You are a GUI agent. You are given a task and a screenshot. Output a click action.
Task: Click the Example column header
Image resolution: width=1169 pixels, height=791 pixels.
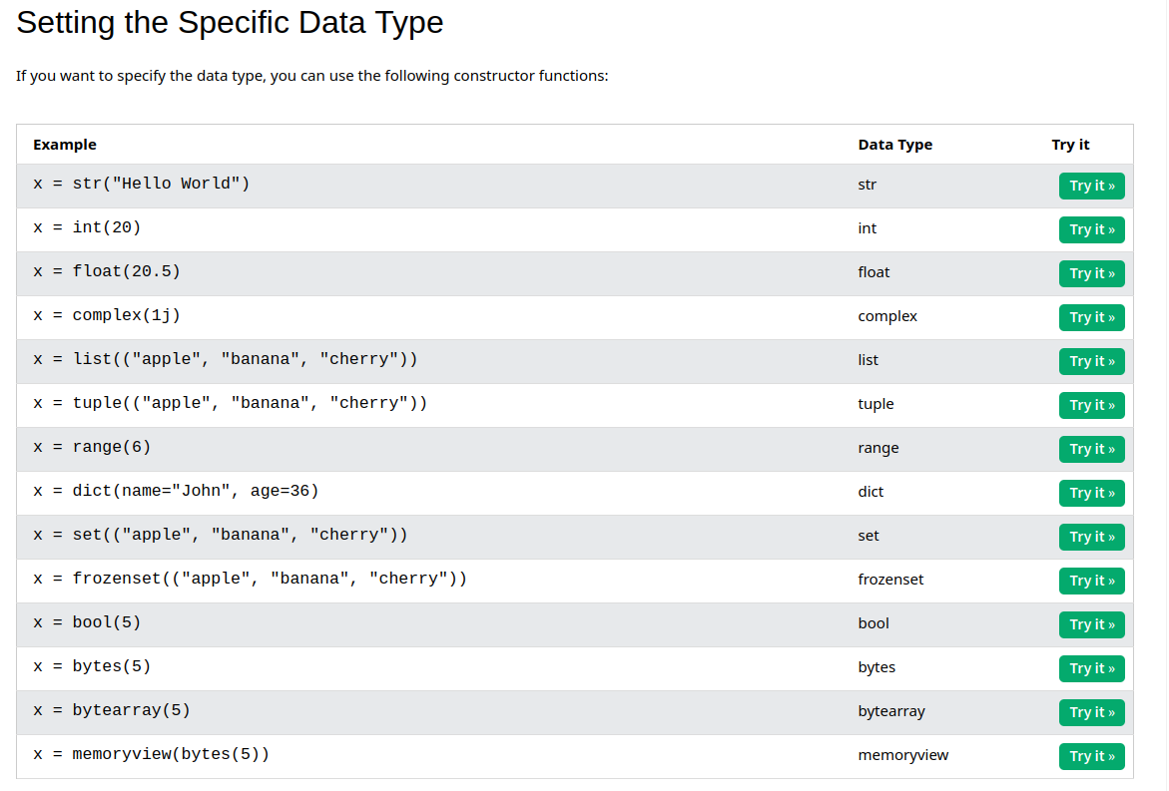pos(65,145)
